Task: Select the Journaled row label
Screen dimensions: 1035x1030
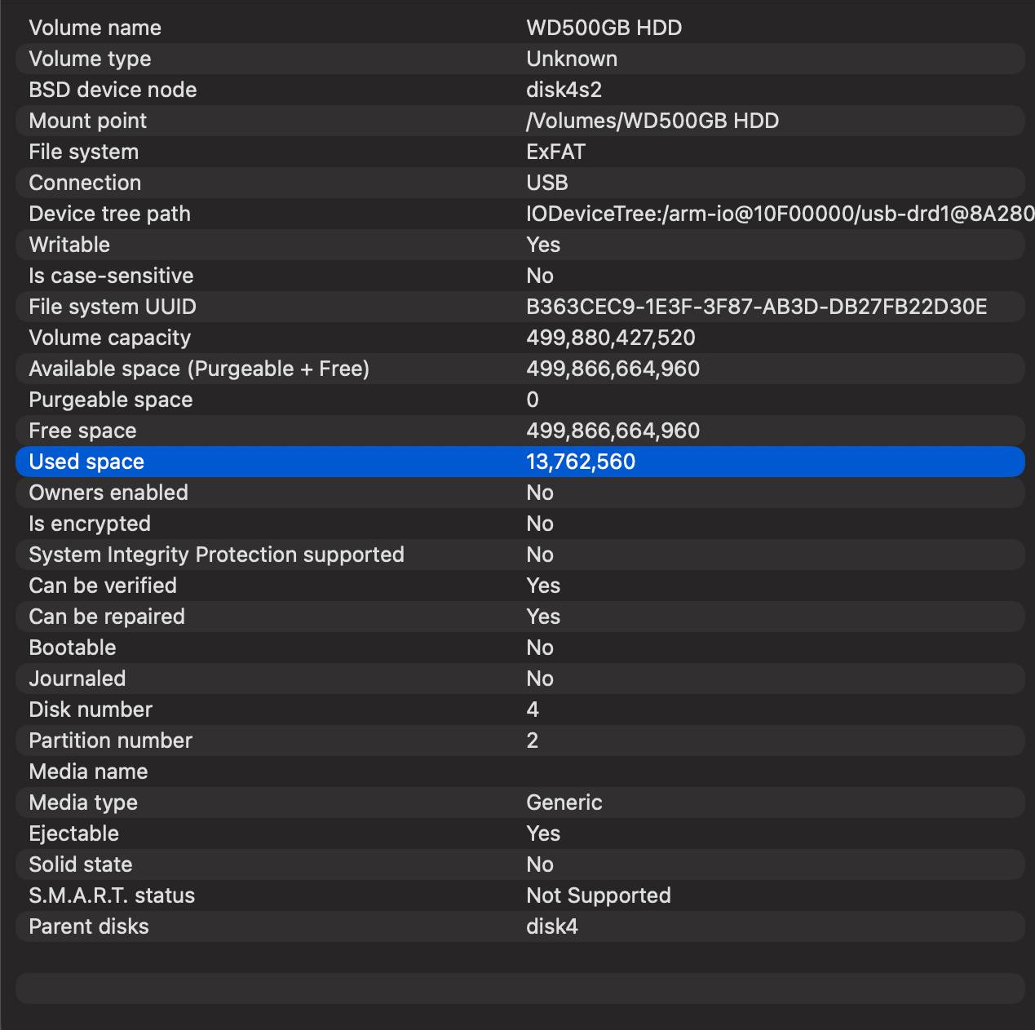Action: [77, 679]
